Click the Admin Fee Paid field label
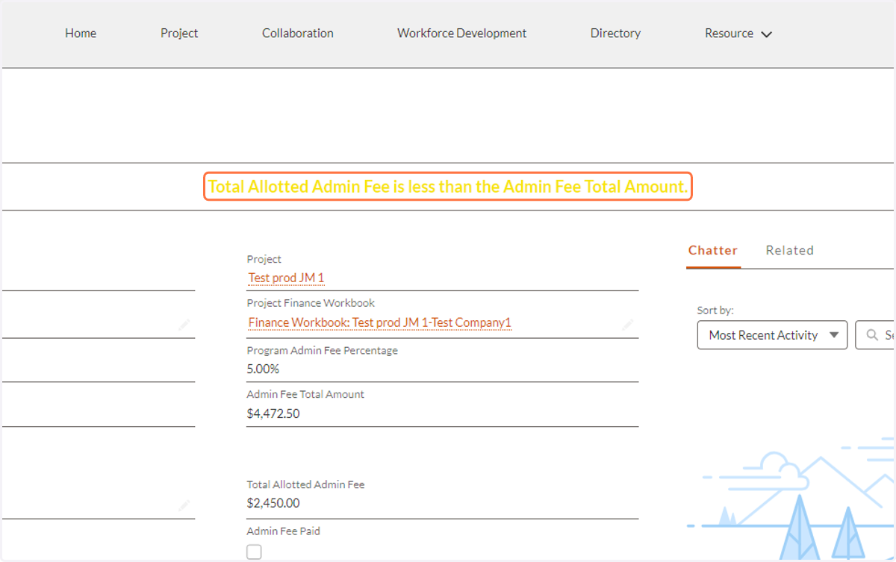 [x=283, y=531]
